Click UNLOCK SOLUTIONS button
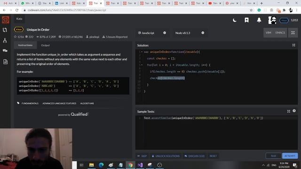 coord(166,156)
